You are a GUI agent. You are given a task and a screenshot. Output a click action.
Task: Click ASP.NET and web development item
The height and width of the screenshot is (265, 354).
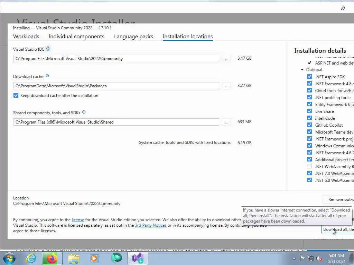pyautogui.click(x=334, y=63)
